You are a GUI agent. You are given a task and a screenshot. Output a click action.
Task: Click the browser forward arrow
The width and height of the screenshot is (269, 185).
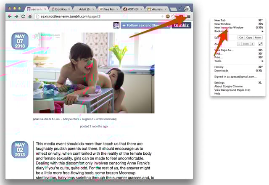point(16,16)
